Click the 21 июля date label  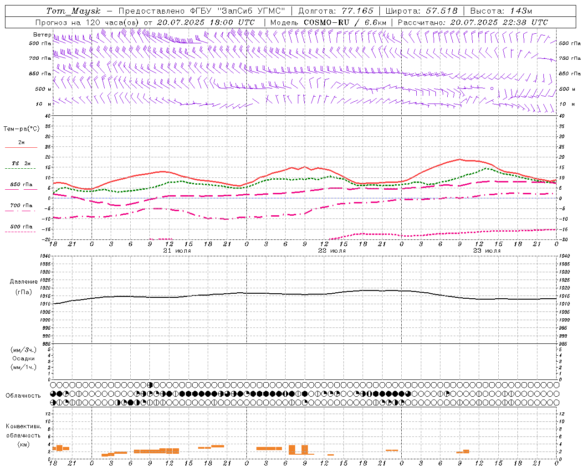tap(177, 251)
